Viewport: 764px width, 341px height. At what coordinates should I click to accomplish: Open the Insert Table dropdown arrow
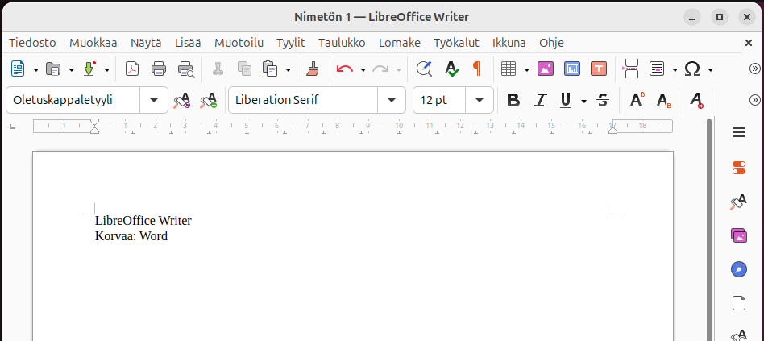tap(526, 69)
